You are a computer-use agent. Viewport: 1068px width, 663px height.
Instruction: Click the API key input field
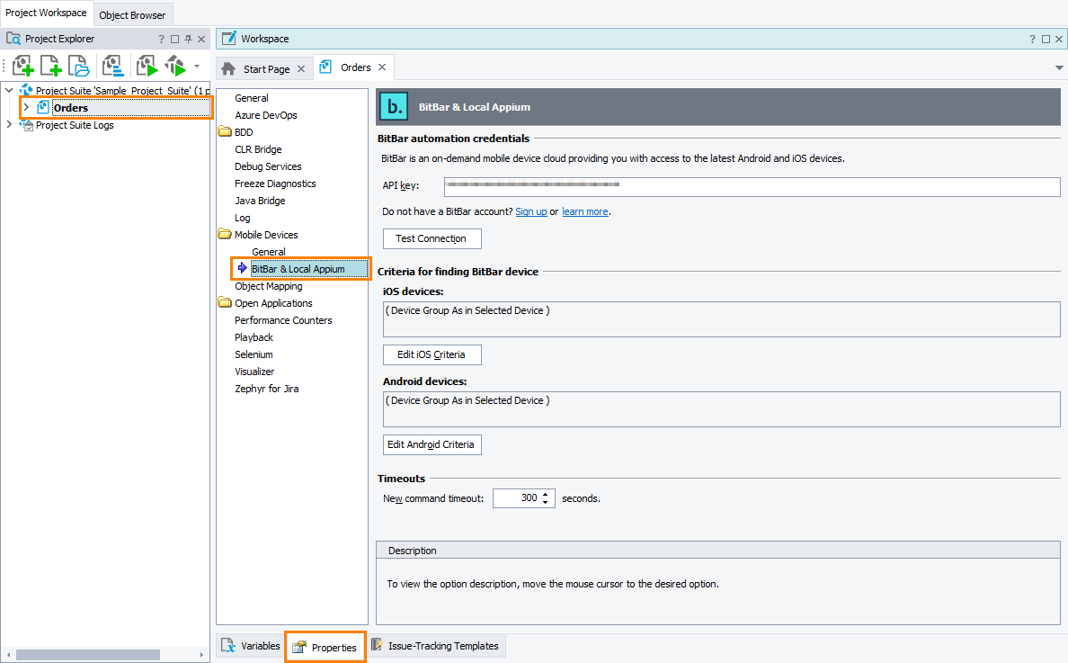(752, 187)
